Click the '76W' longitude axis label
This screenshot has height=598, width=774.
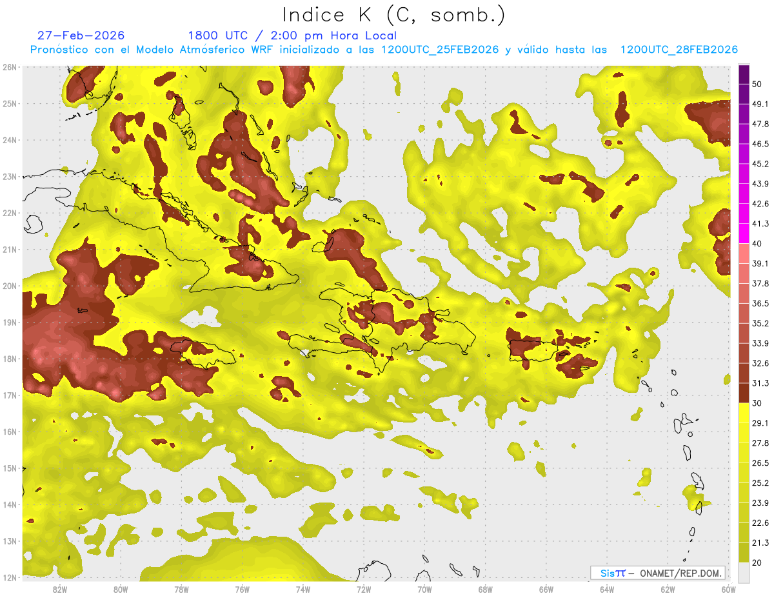tap(243, 589)
